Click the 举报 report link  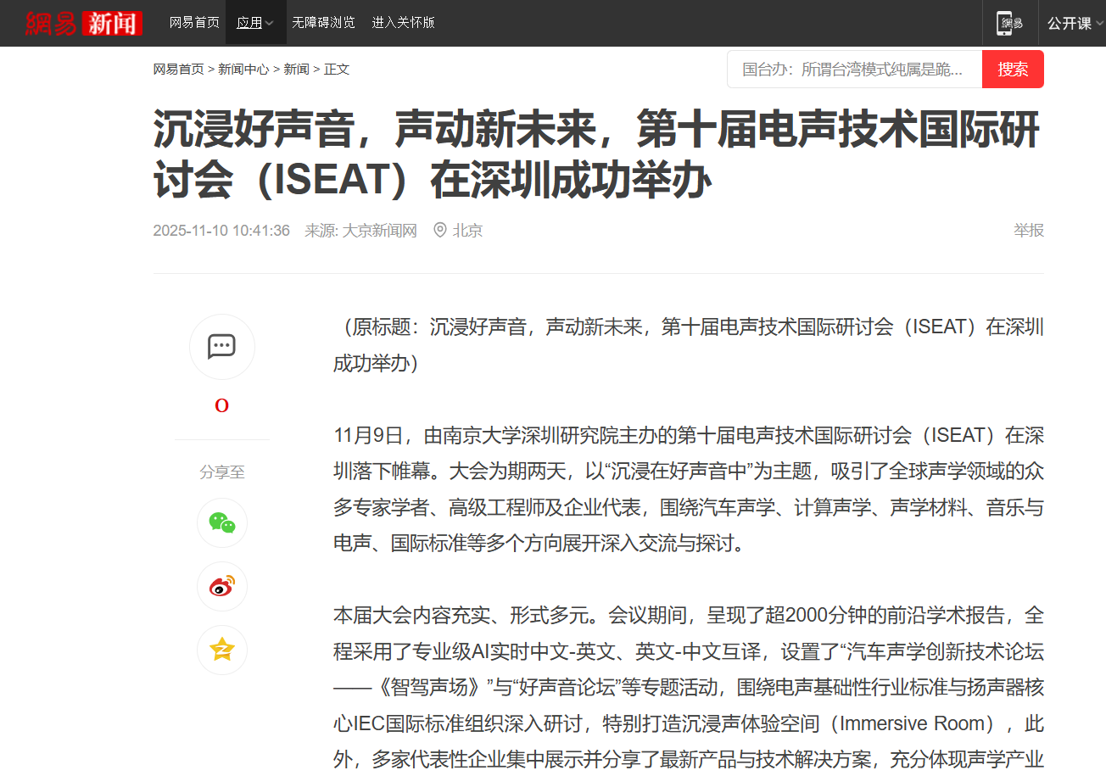(x=1029, y=230)
